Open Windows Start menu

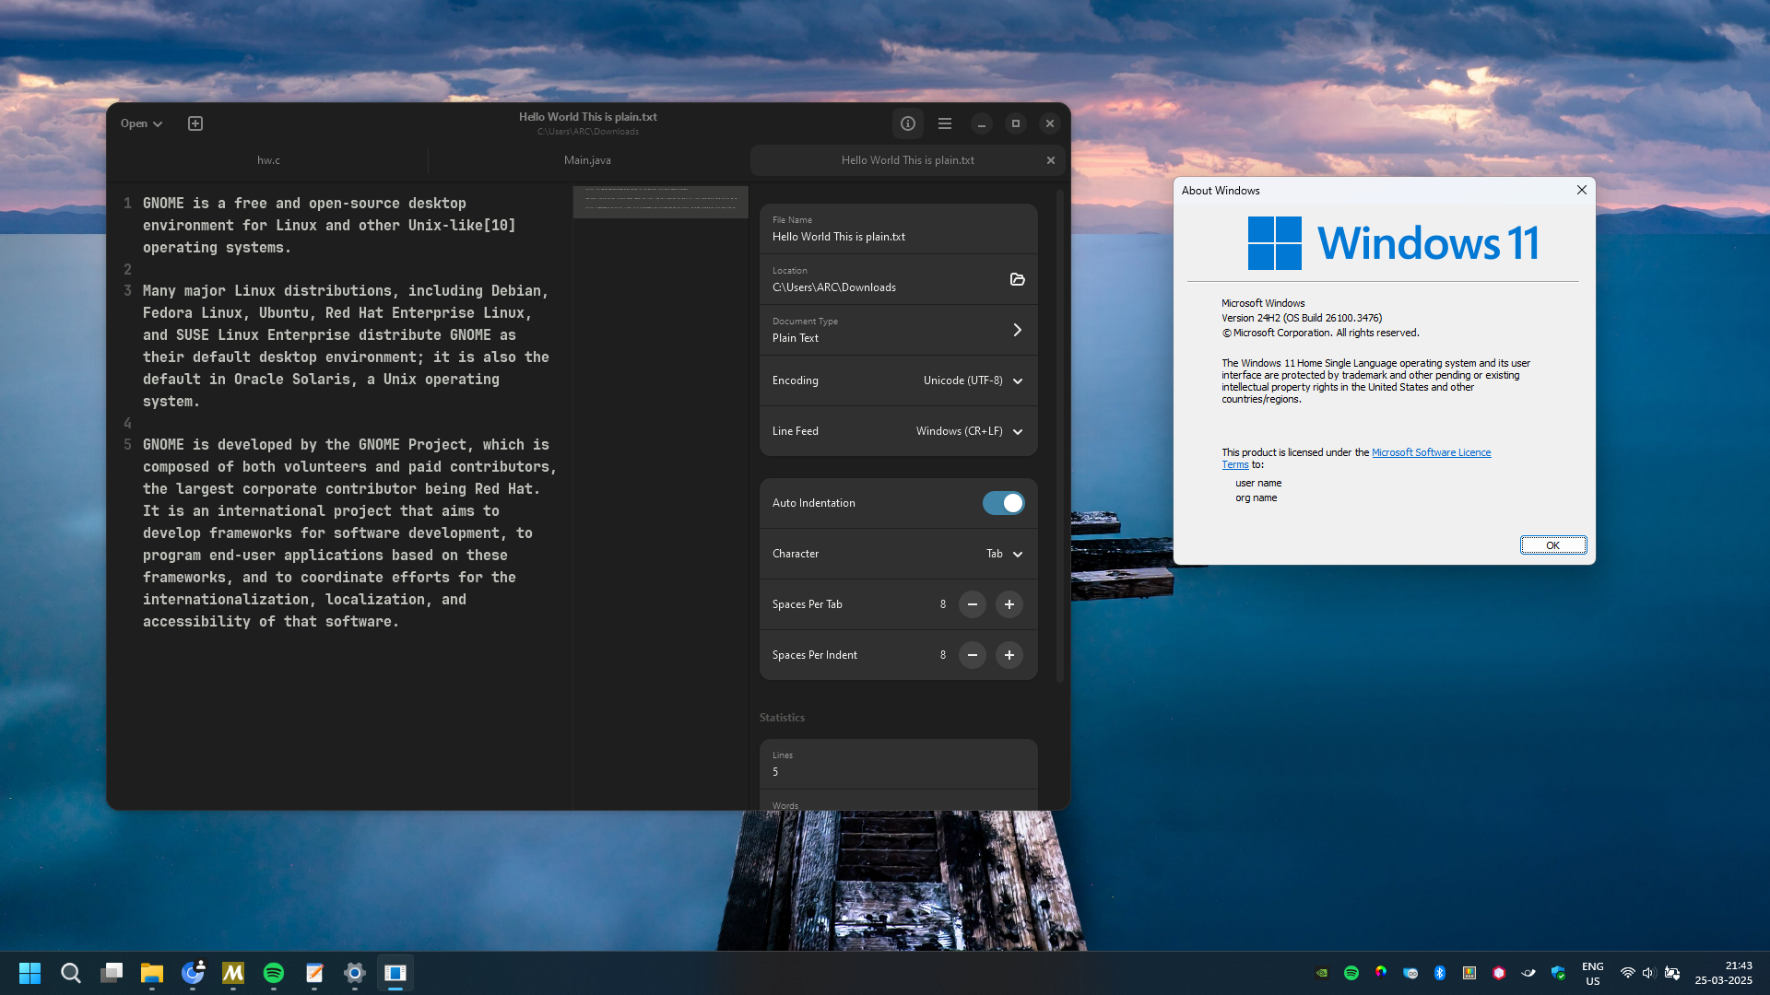pos(30,973)
